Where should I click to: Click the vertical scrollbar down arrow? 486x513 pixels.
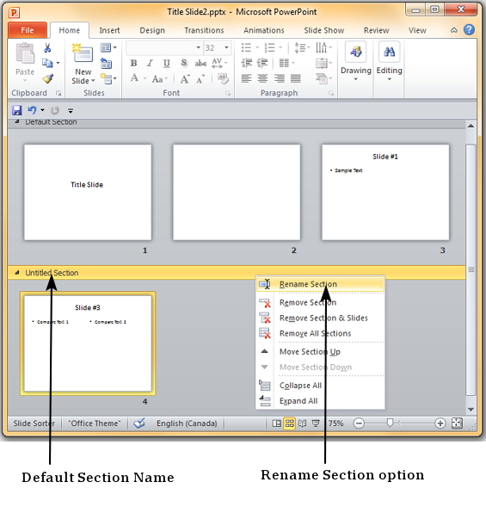tap(471, 410)
